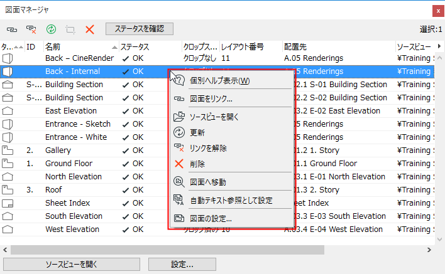
Task: Click floor plan icon of Gallery row
Action: (8, 150)
